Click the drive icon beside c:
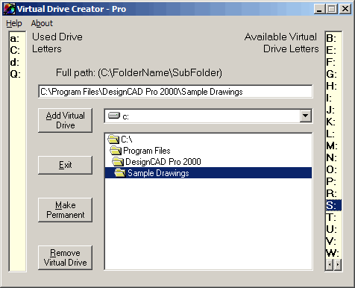Viewport: 355px width, 288px height. 114,116
